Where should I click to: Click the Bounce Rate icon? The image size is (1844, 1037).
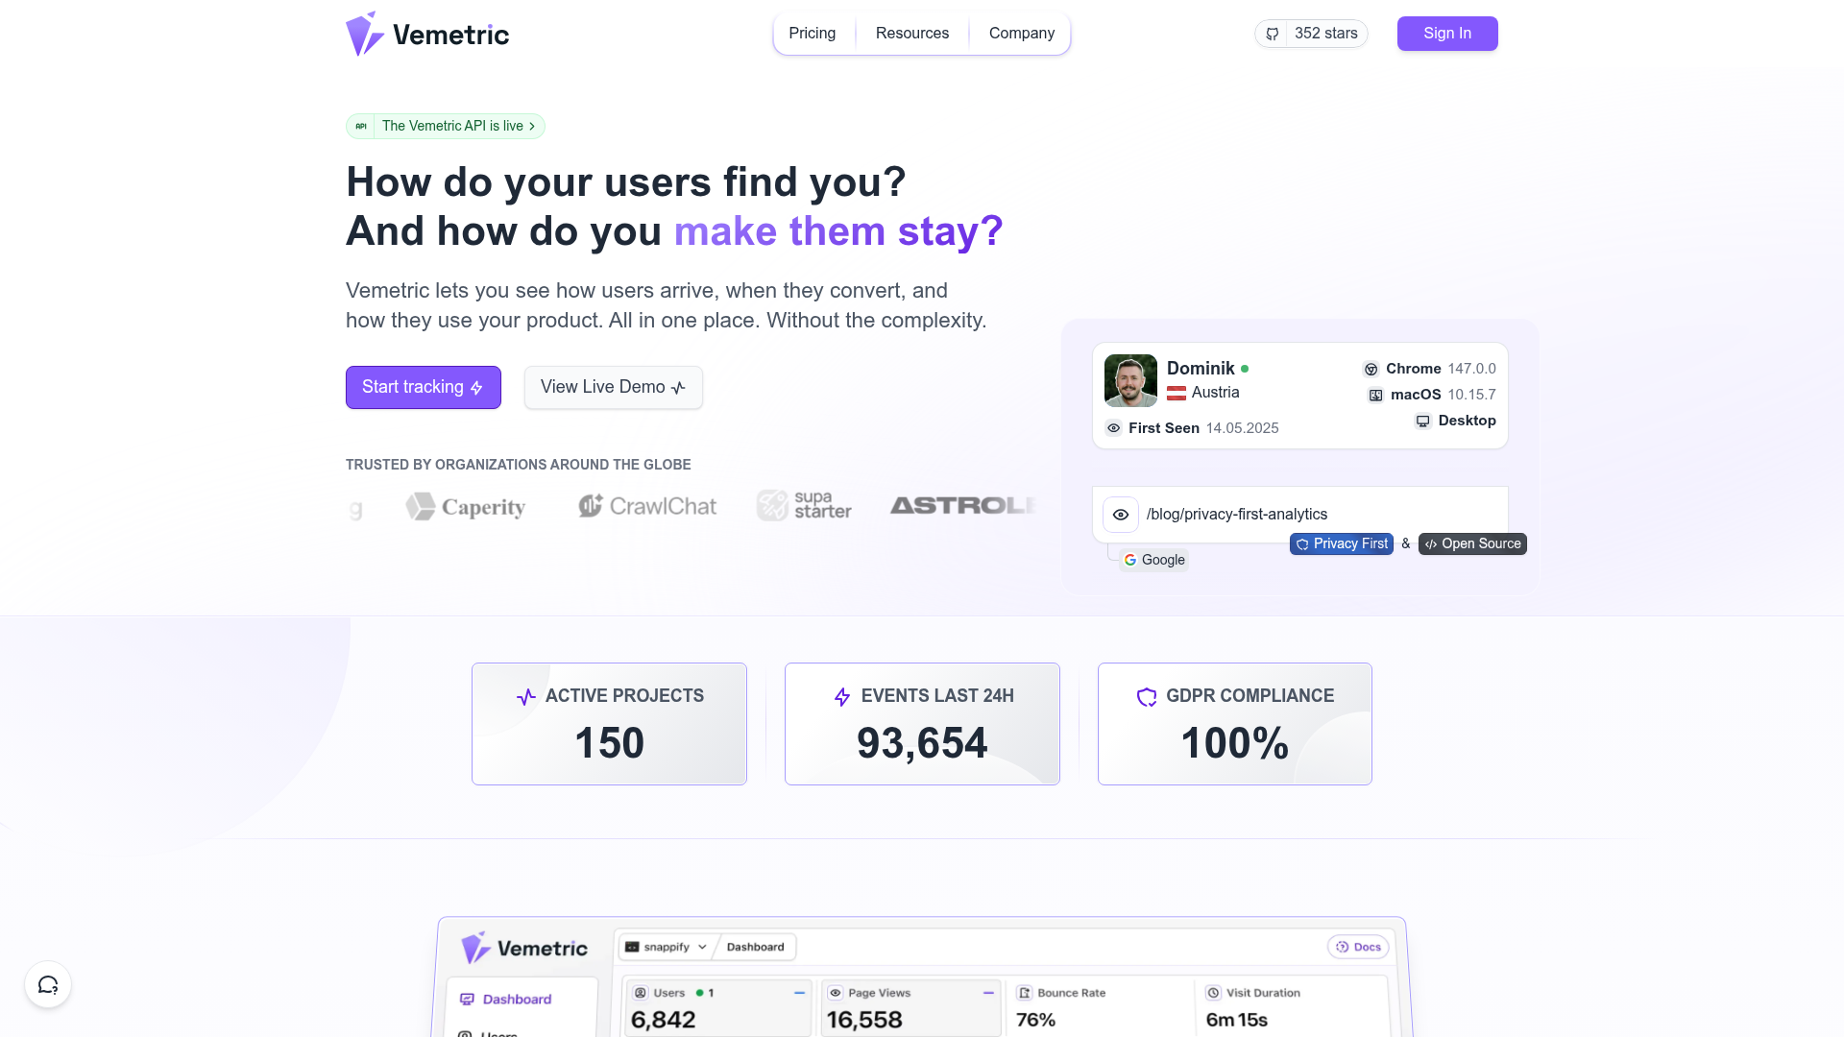point(1025,993)
